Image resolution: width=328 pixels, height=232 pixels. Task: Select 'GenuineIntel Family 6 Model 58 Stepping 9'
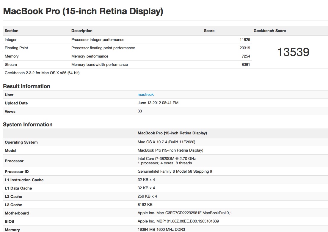pyautogui.click(x=175, y=171)
